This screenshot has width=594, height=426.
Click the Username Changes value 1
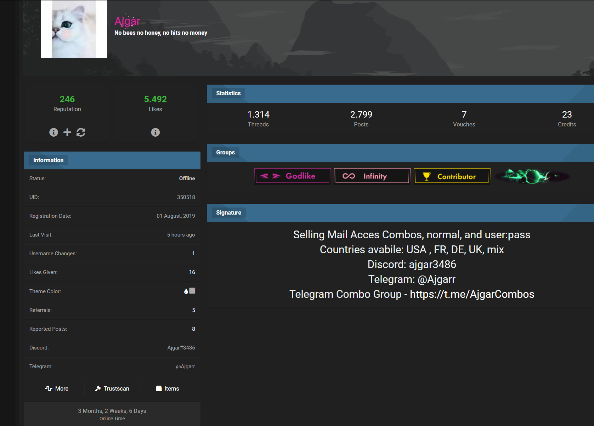(193, 254)
